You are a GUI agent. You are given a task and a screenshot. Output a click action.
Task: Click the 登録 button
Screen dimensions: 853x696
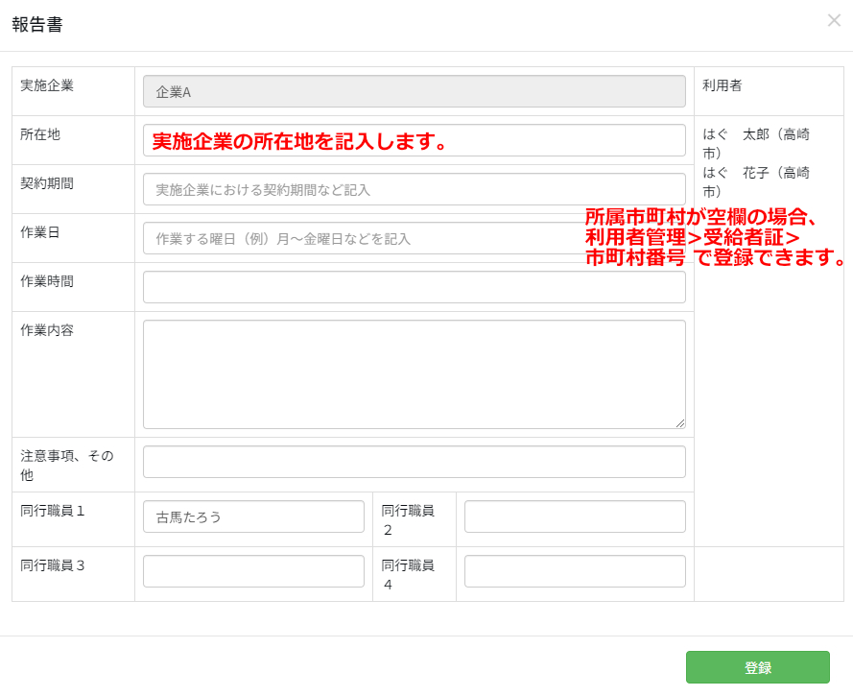pyautogui.click(x=757, y=667)
